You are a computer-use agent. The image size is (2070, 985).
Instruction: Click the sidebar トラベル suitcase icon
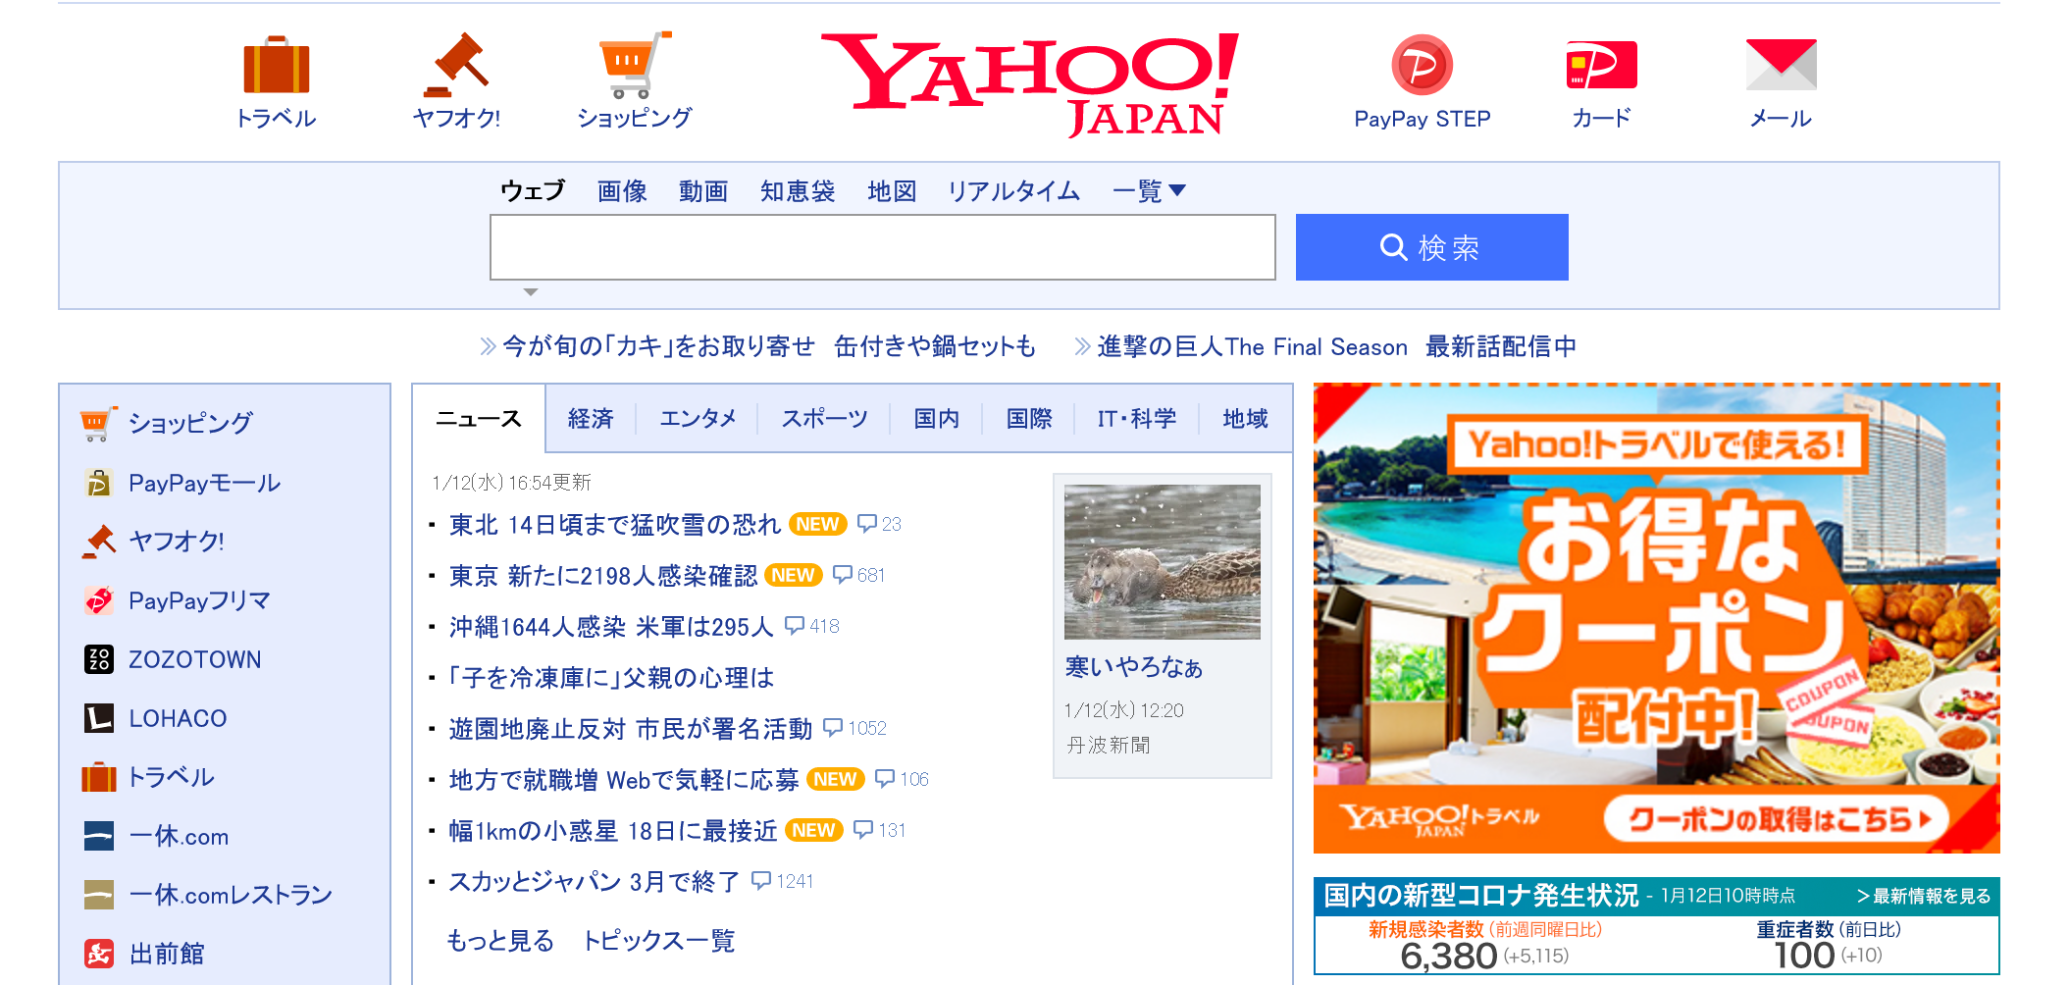(98, 777)
